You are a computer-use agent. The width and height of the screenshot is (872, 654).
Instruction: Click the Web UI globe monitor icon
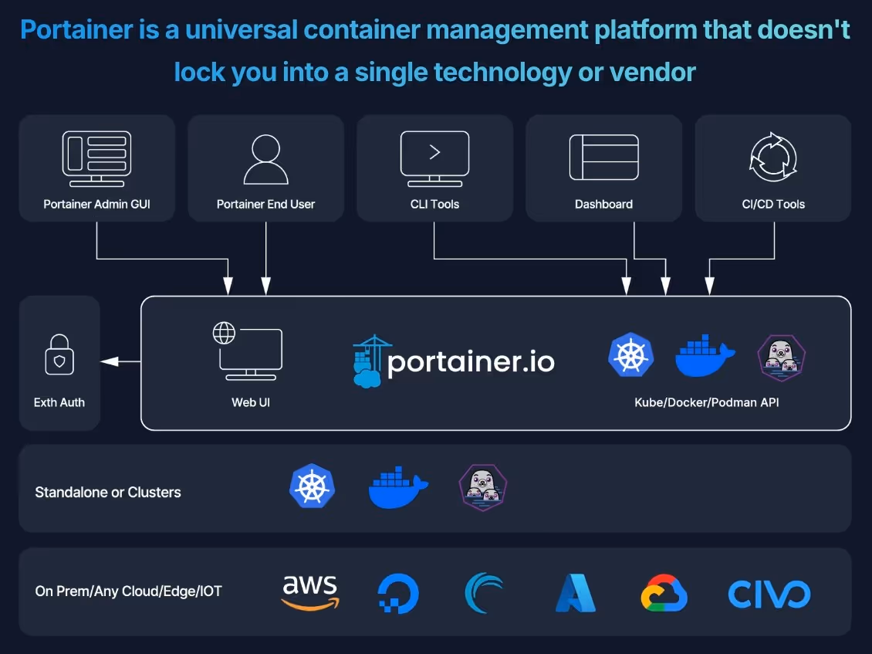pyautogui.click(x=248, y=351)
